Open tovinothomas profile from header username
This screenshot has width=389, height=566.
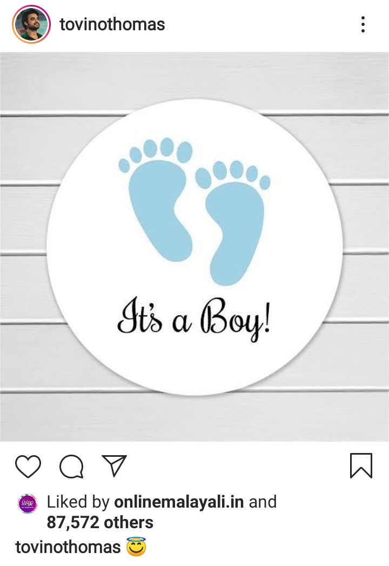click(112, 24)
